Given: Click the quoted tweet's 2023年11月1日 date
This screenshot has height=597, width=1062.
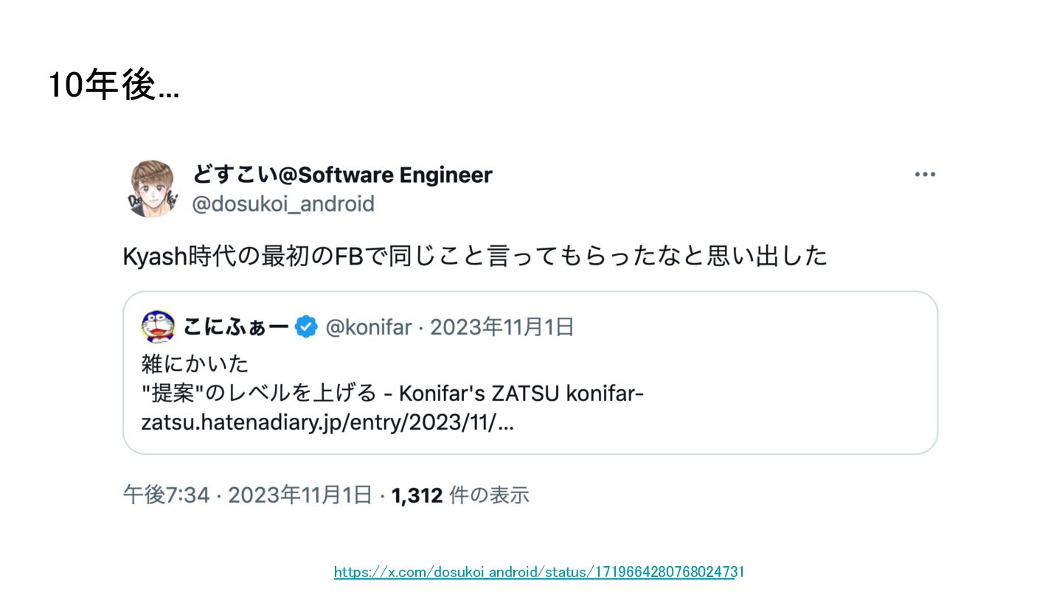Looking at the screenshot, I should click(502, 327).
